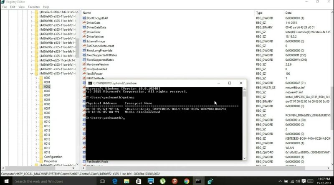Expand the 0000 subkey
The image size is (334, 185).
pos(36,78)
